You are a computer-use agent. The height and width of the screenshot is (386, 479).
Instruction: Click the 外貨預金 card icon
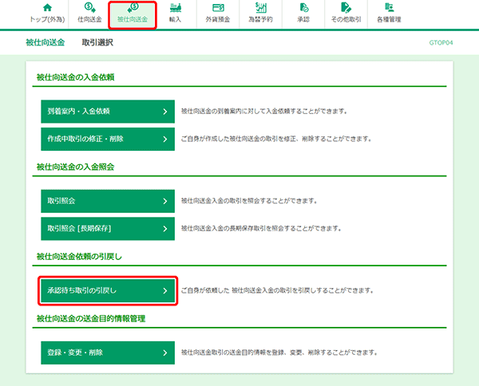218,8
